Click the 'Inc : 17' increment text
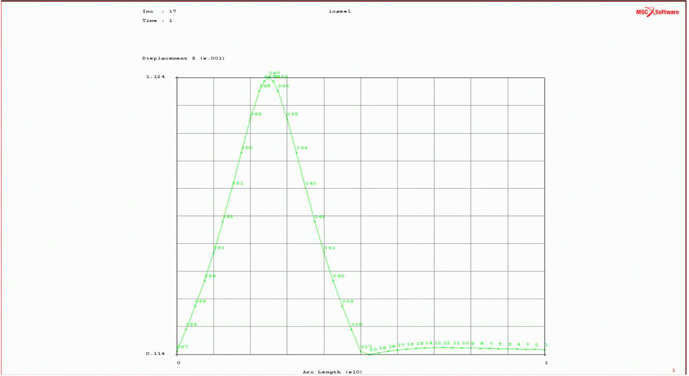 [159, 12]
